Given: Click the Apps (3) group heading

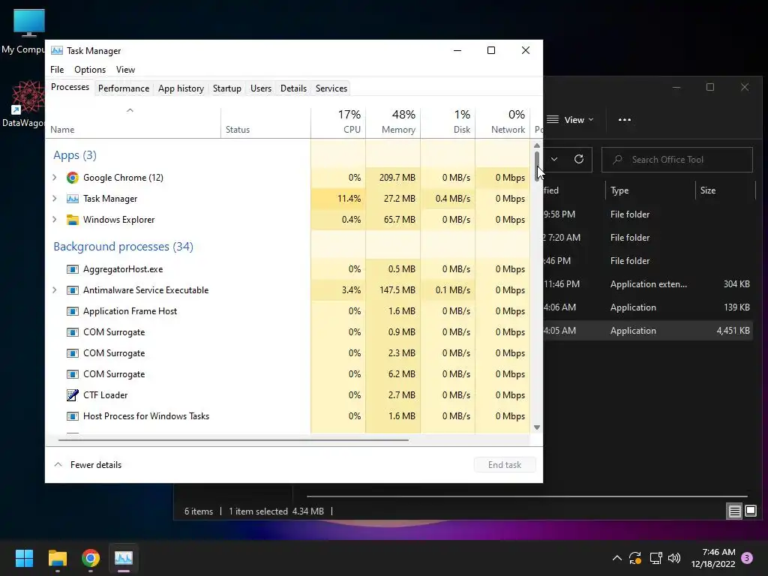Looking at the screenshot, I should 75,155.
